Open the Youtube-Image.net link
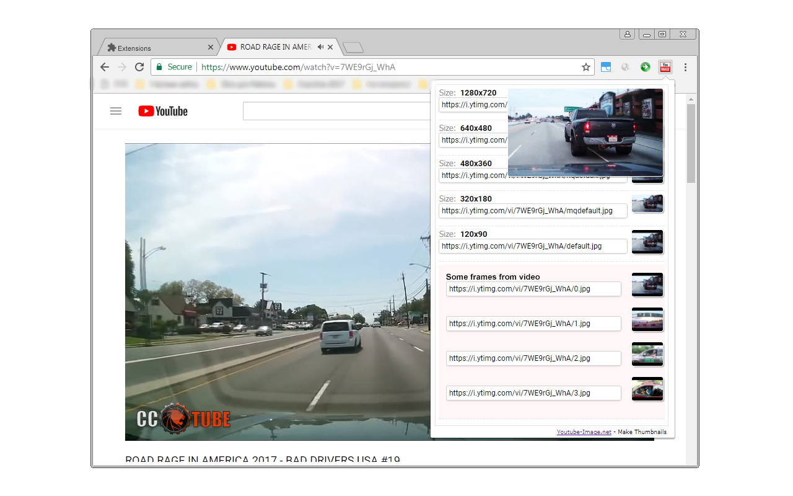Viewport: 793px width, 496px height. [584, 432]
